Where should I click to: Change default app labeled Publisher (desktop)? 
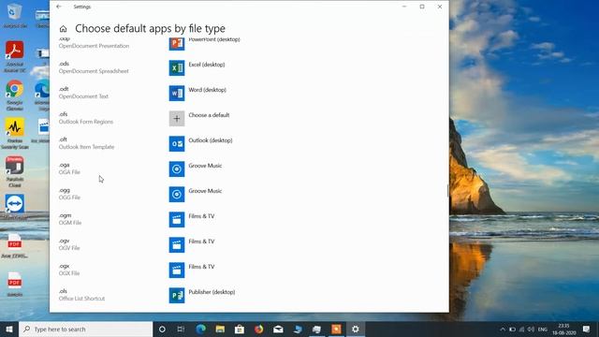(x=212, y=292)
